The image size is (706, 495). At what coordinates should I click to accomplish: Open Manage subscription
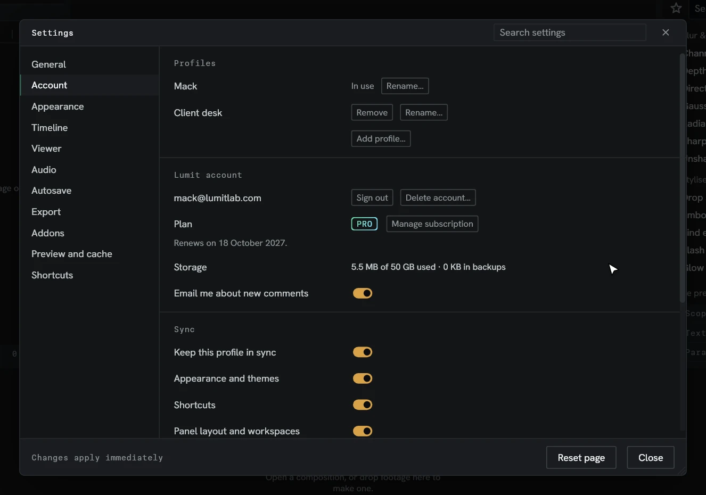click(432, 224)
